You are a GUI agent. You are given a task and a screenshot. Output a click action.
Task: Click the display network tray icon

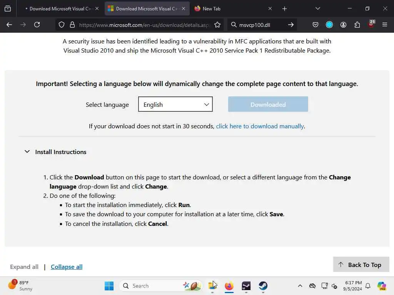(324, 286)
